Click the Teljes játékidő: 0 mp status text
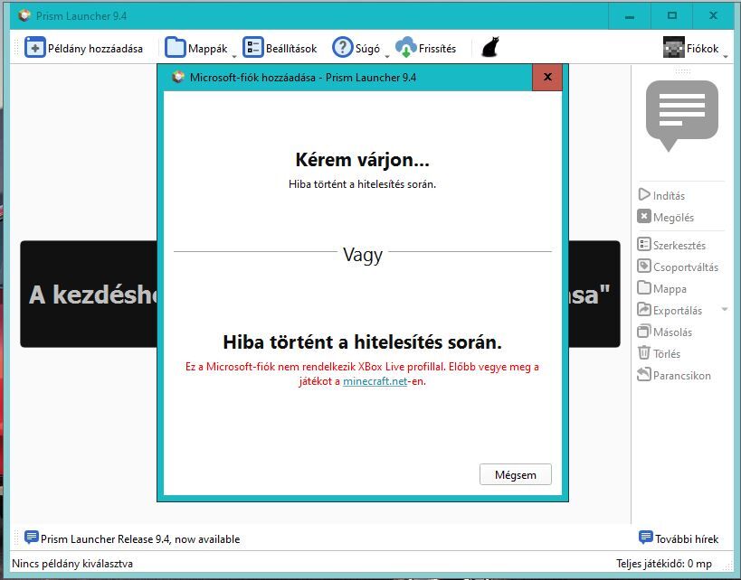Image resolution: width=741 pixels, height=580 pixels. pyautogui.click(x=663, y=564)
